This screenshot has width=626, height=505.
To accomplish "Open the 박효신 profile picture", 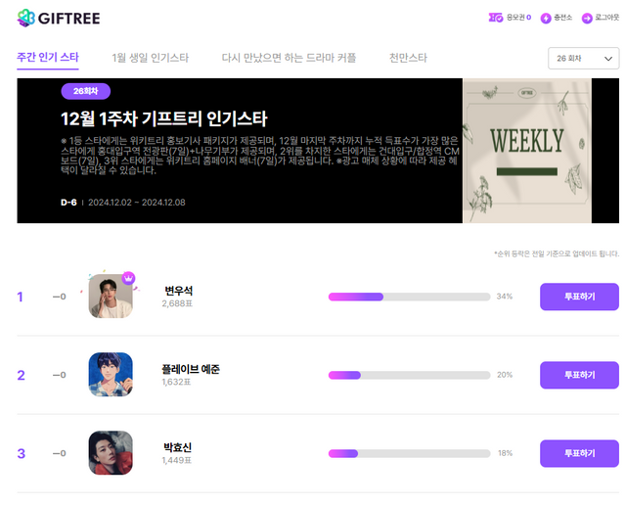I will (x=111, y=453).
